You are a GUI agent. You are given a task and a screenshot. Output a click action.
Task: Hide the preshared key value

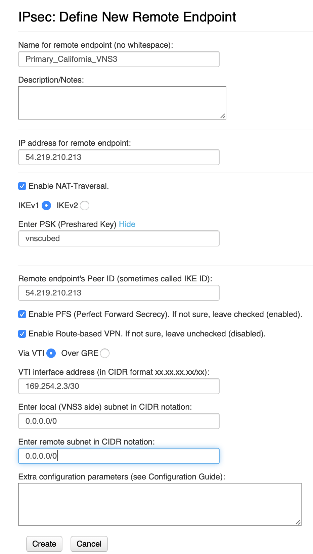(127, 224)
